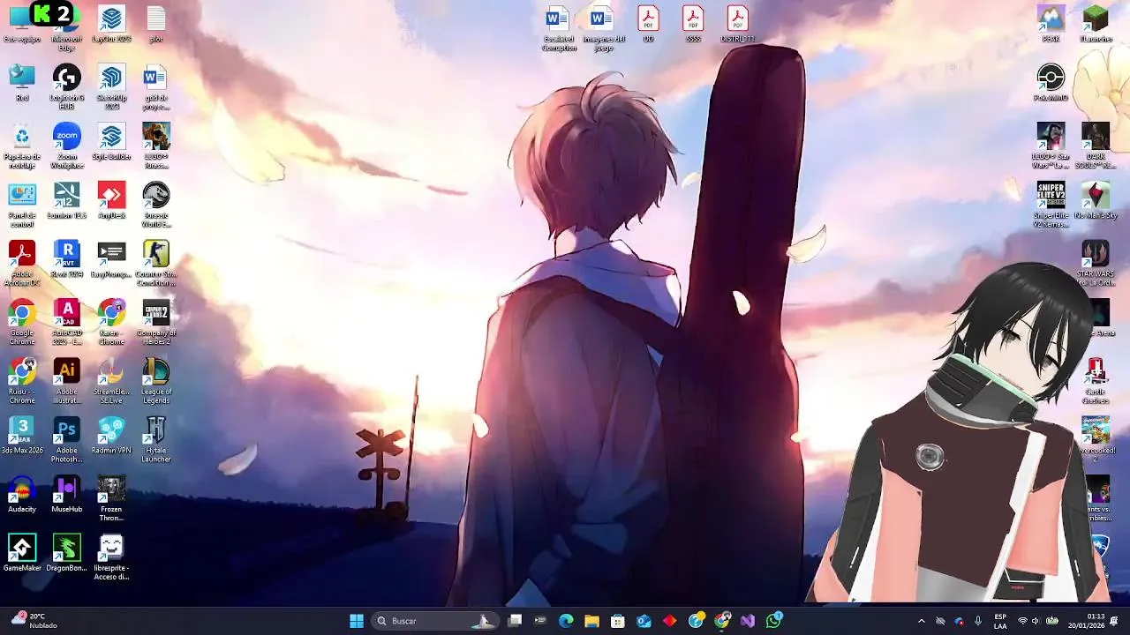The width and height of the screenshot is (1130, 635).
Task: Open Microsoft Store from taskbar
Action: [x=618, y=621]
